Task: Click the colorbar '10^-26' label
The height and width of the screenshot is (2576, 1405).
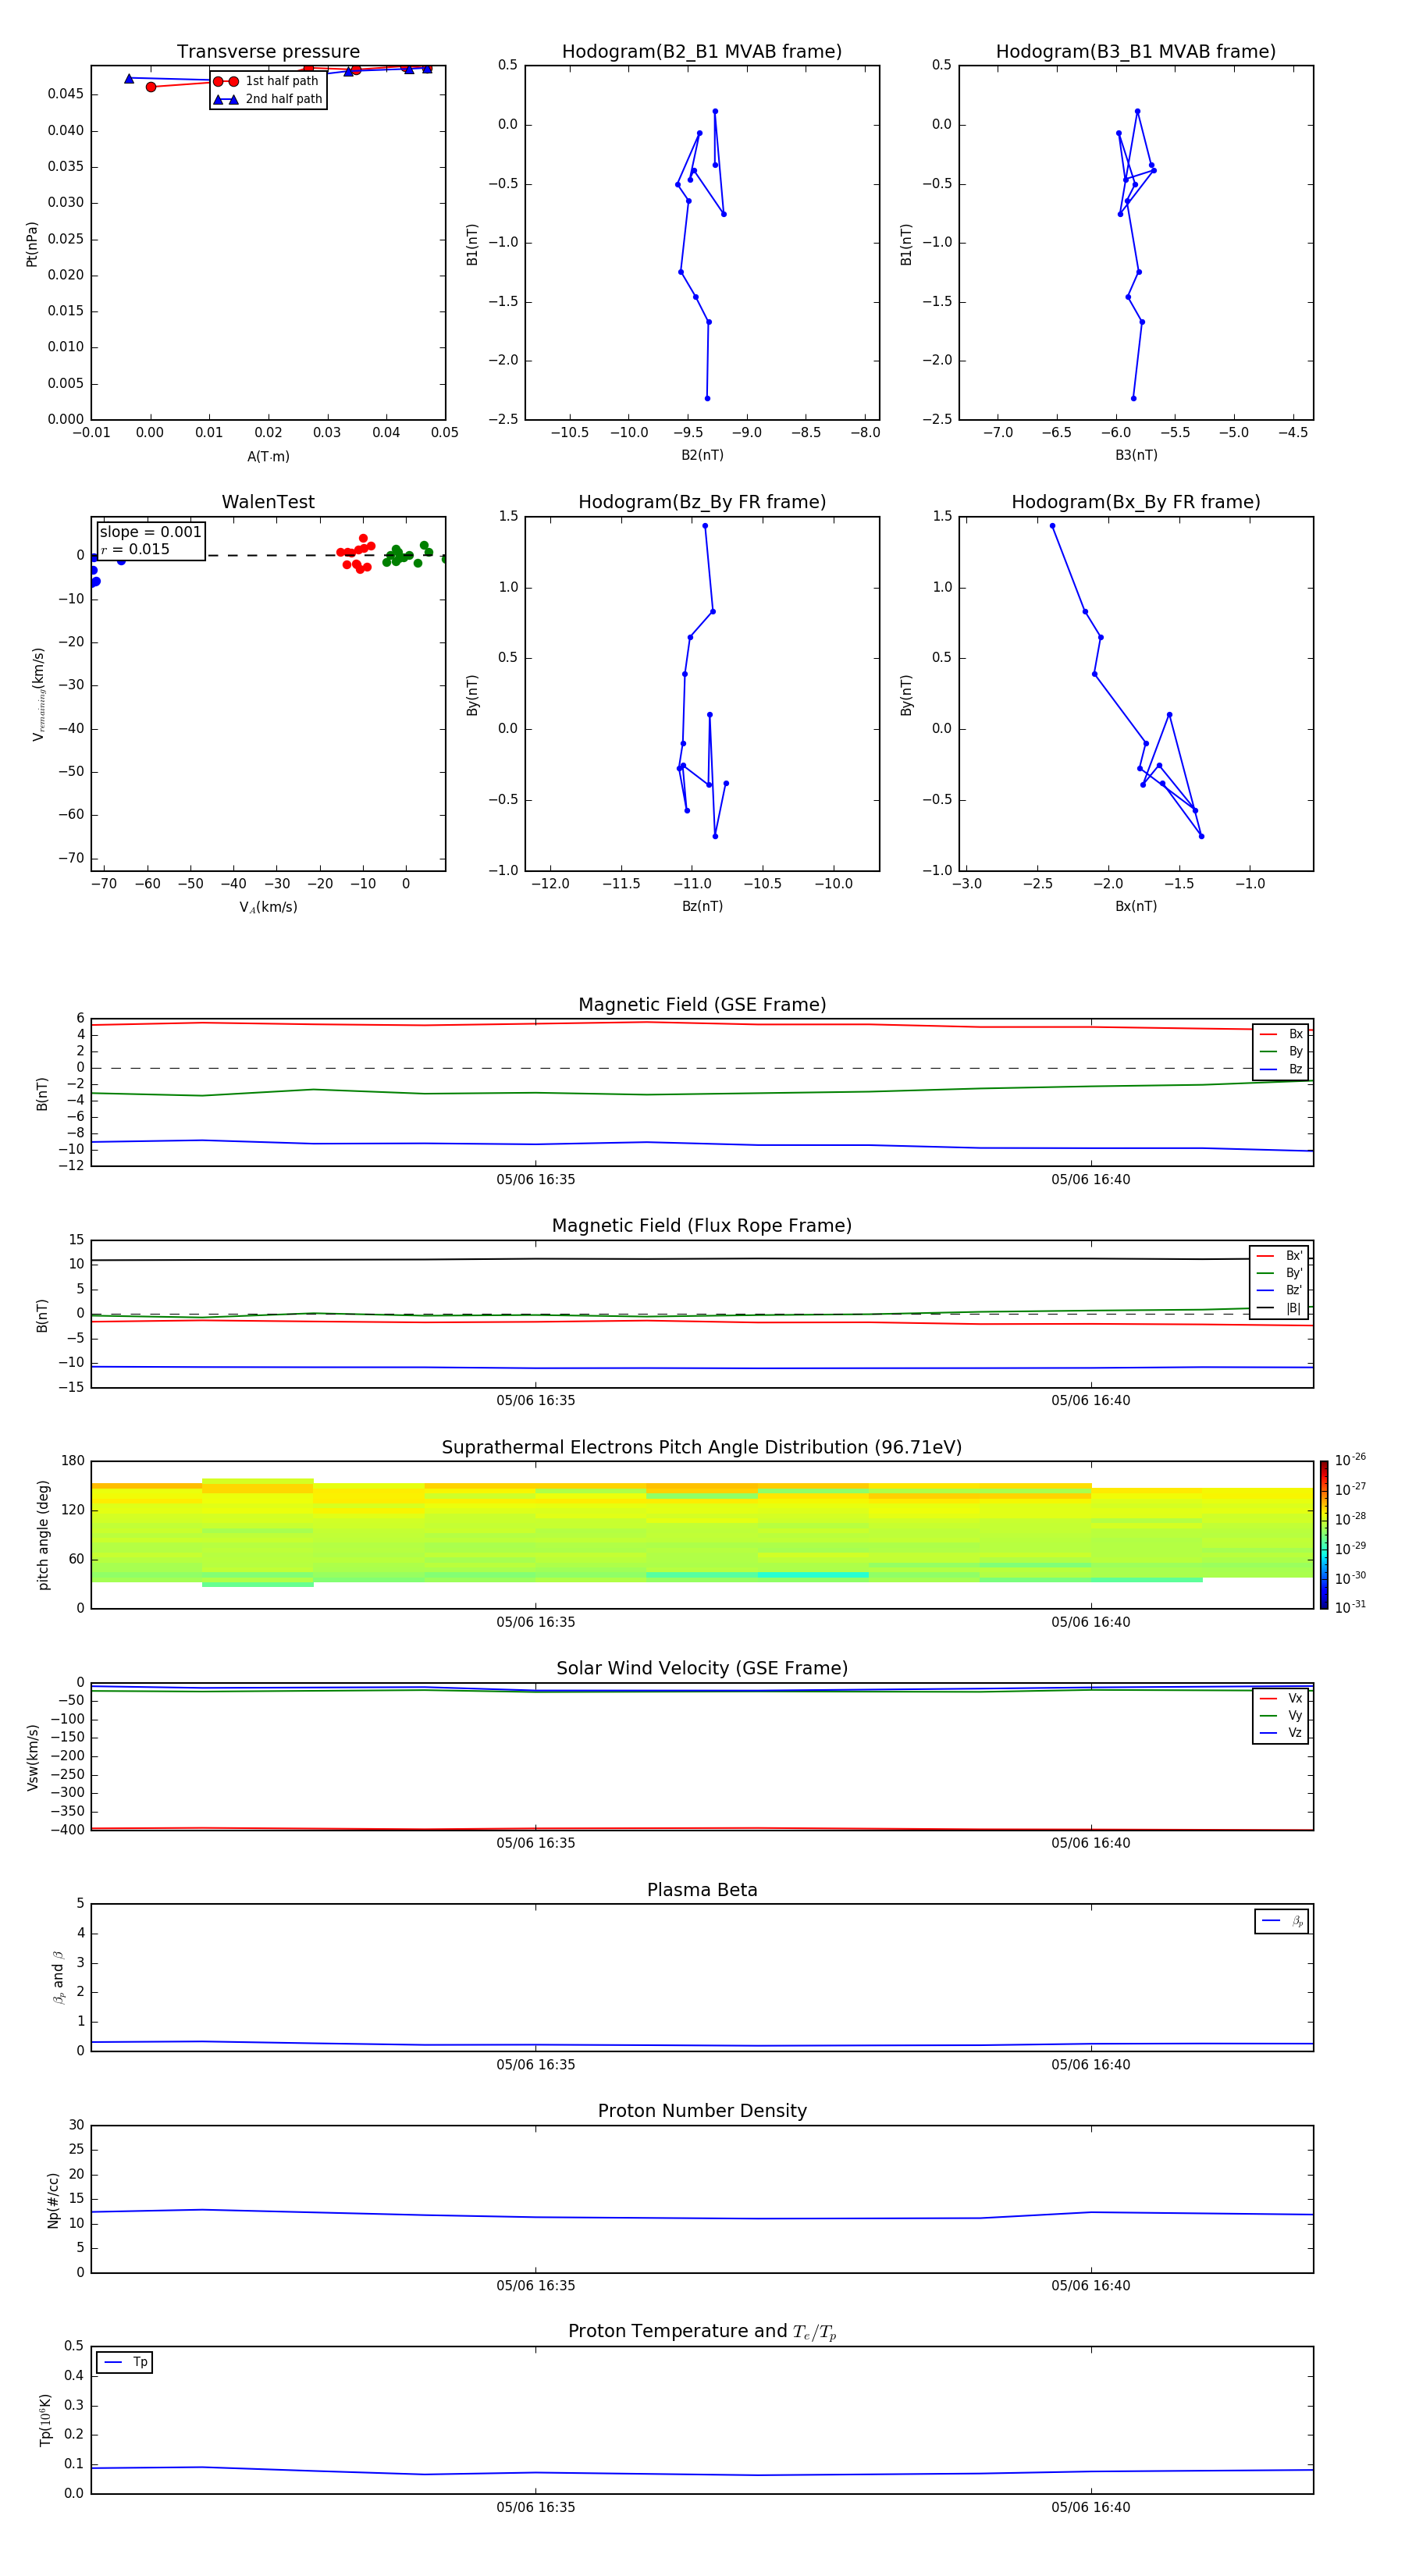Action: click(x=1350, y=1460)
